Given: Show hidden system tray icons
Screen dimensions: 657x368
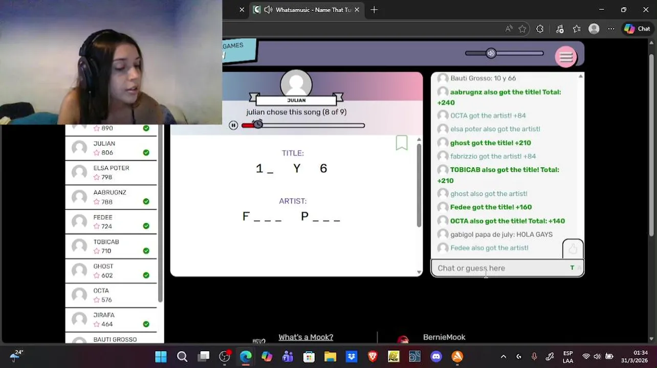Looking at the screenshot, I should (x=503, y=357).
